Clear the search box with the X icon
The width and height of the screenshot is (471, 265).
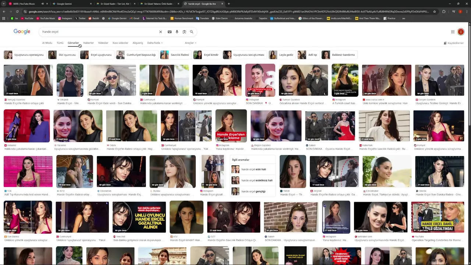click(160, 32)
